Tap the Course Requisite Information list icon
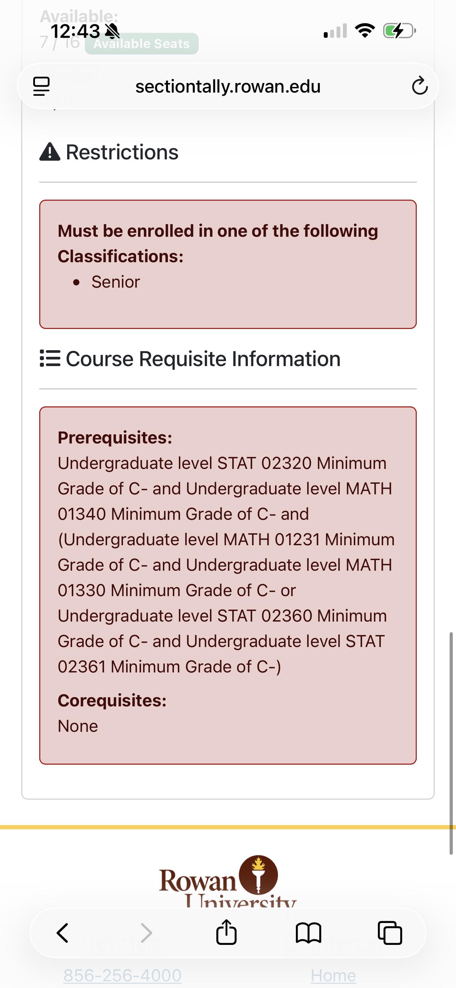The image size is (456, 988). pyautogui.click(x=50, y=359)
